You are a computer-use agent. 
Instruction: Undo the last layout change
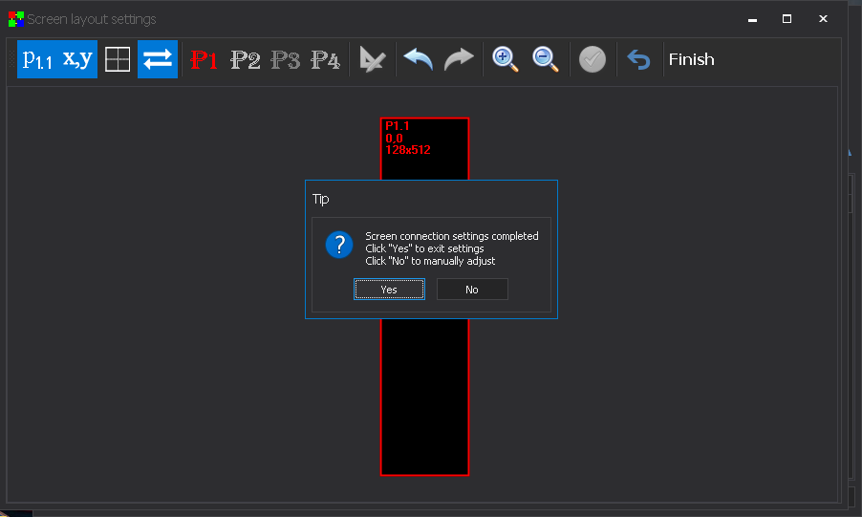pyautogui.click(x=418, y=60)
